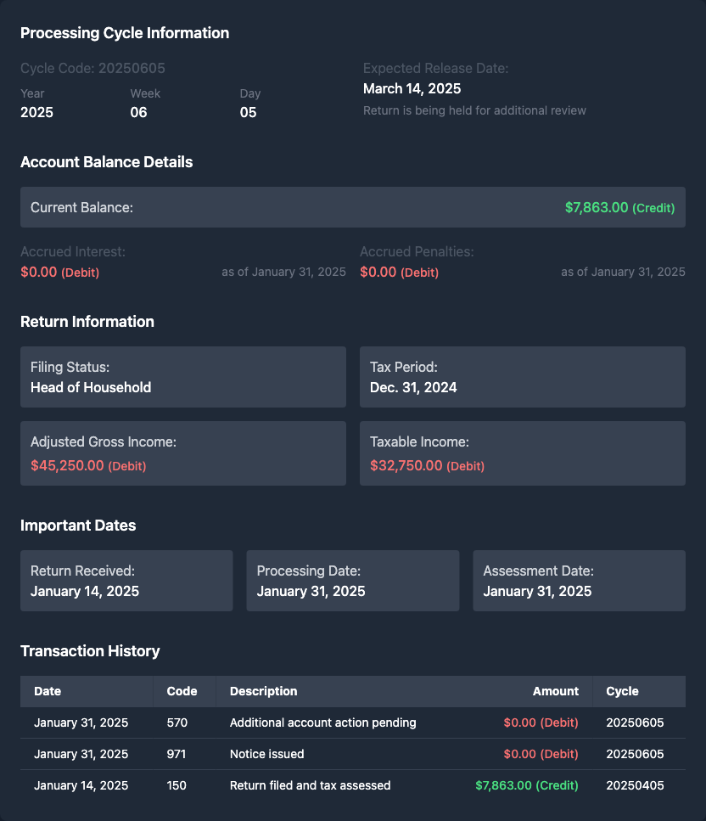The image size is (706, 821).
Task: Click the Tax Period Dec. 31, 2024 card
Action: (x=522, y=377)
